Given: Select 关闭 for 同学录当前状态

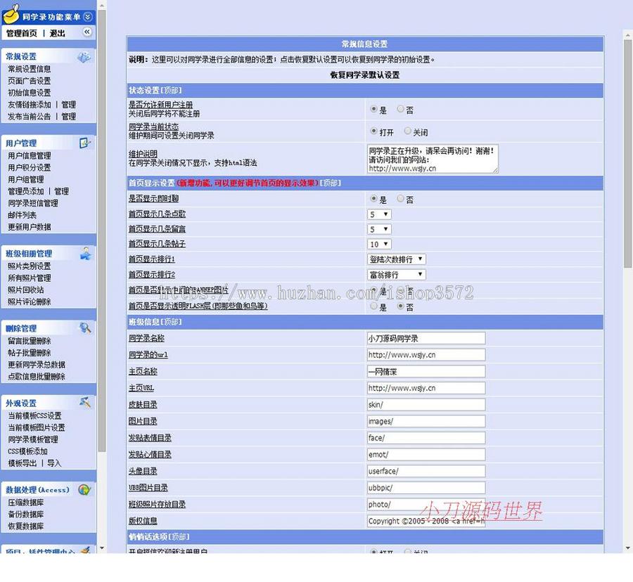Looking at the screenshot, I should click(x=407, y=131).
